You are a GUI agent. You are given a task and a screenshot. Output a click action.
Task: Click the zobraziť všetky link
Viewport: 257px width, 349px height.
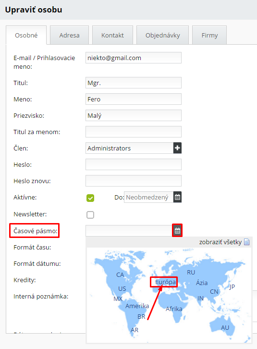[x=220, y=242]
